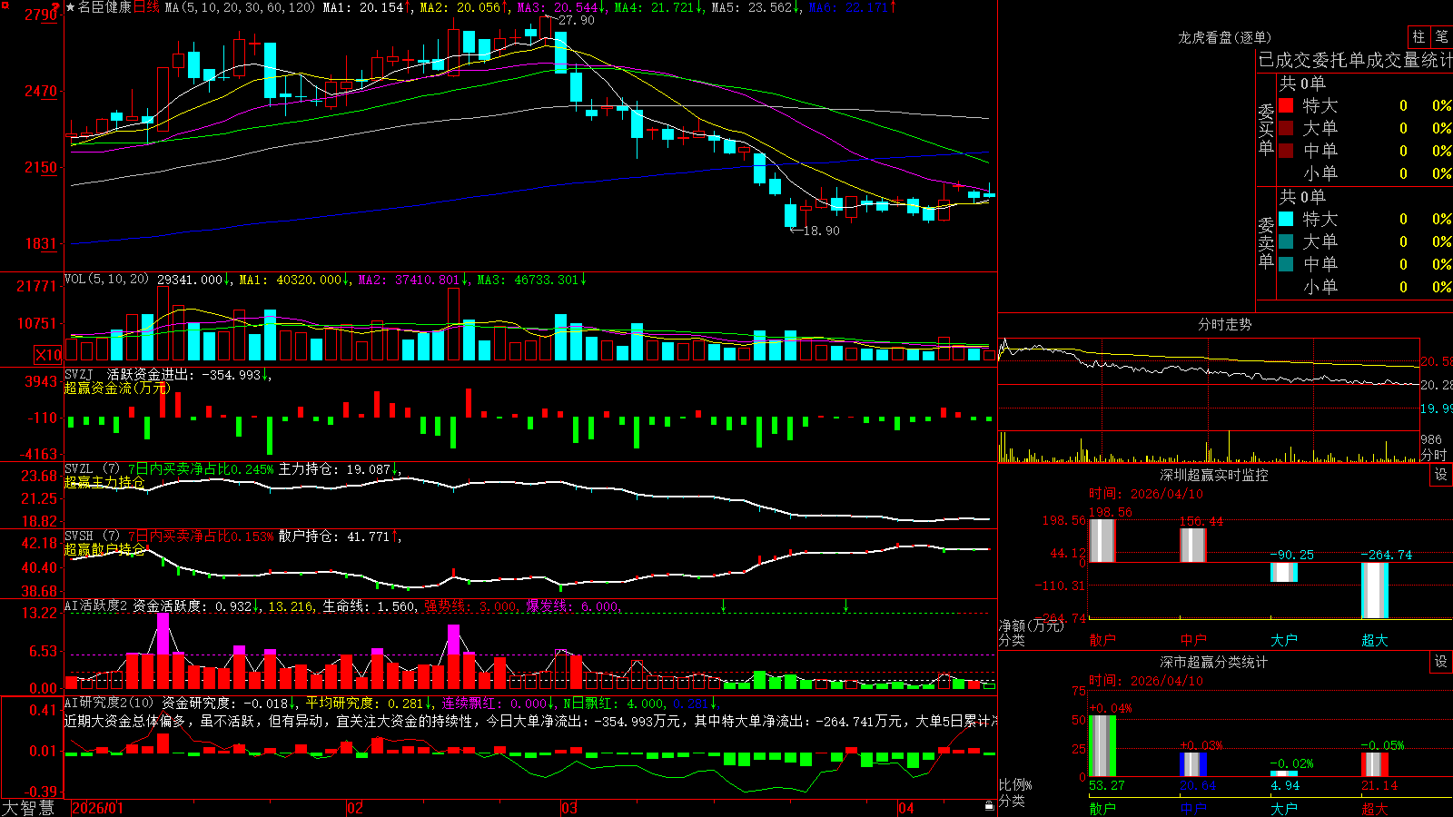Select the 深市超赢分类统计 panel title

click(x=1213, y=662)
